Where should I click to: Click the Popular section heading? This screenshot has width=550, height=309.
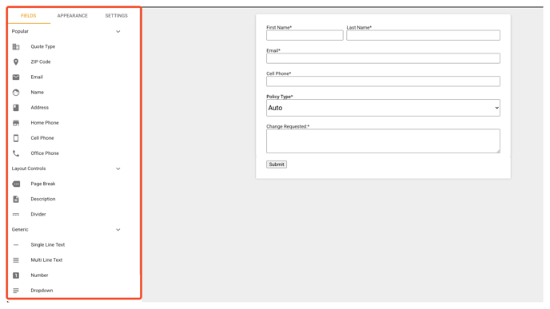(20, 31)
